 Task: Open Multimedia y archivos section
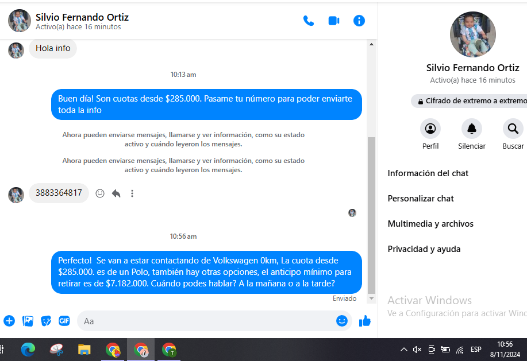(430, 224)
